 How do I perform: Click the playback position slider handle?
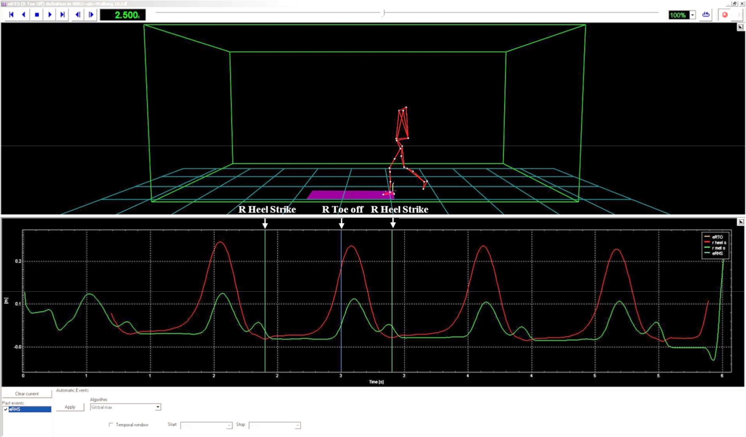[383, 13]
